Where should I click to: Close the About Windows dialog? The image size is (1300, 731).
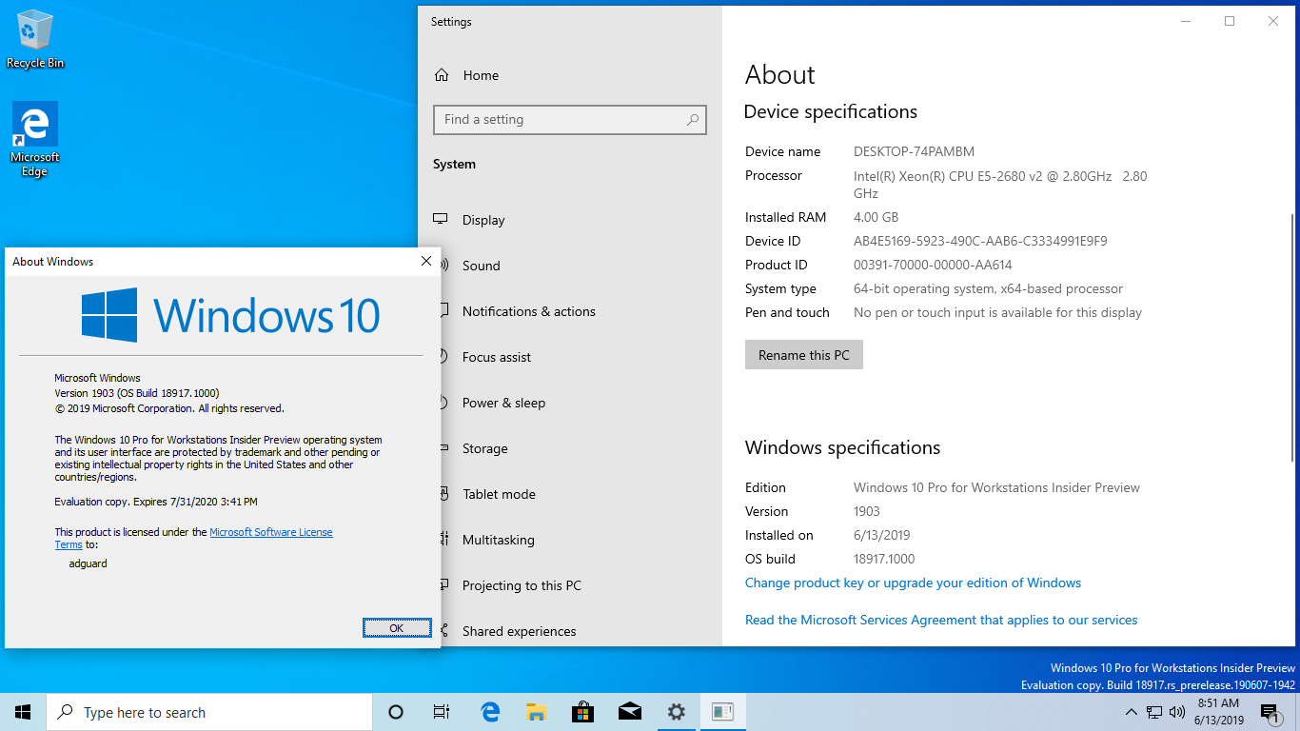coord(426,261)
